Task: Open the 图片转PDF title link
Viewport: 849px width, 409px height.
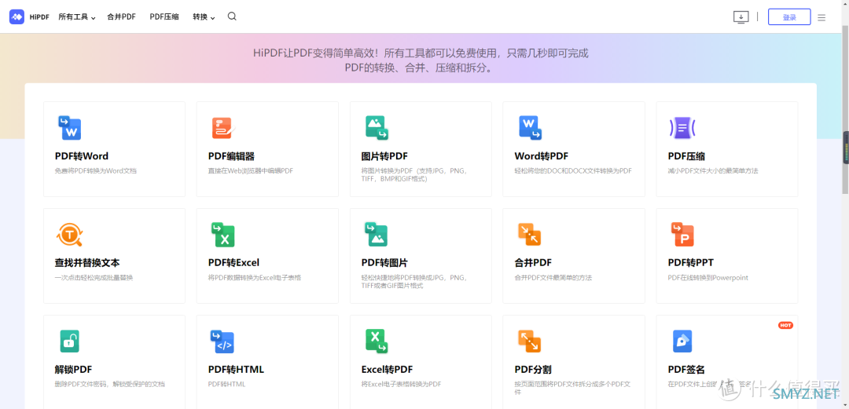Action: click(384, 156)
